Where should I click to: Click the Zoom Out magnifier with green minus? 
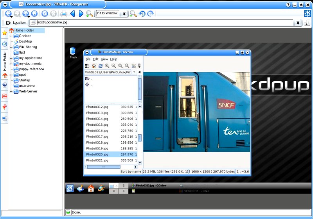tap(133, 14)
